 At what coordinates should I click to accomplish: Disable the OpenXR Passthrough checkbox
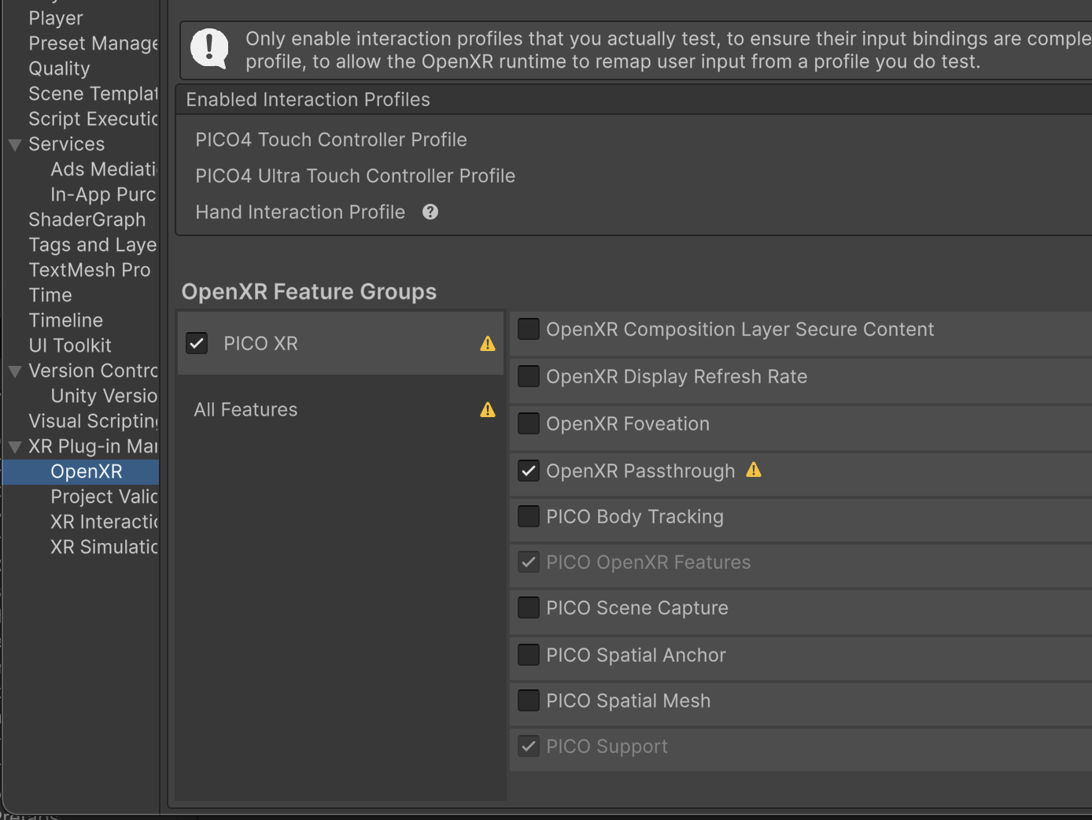click(529, 471)
